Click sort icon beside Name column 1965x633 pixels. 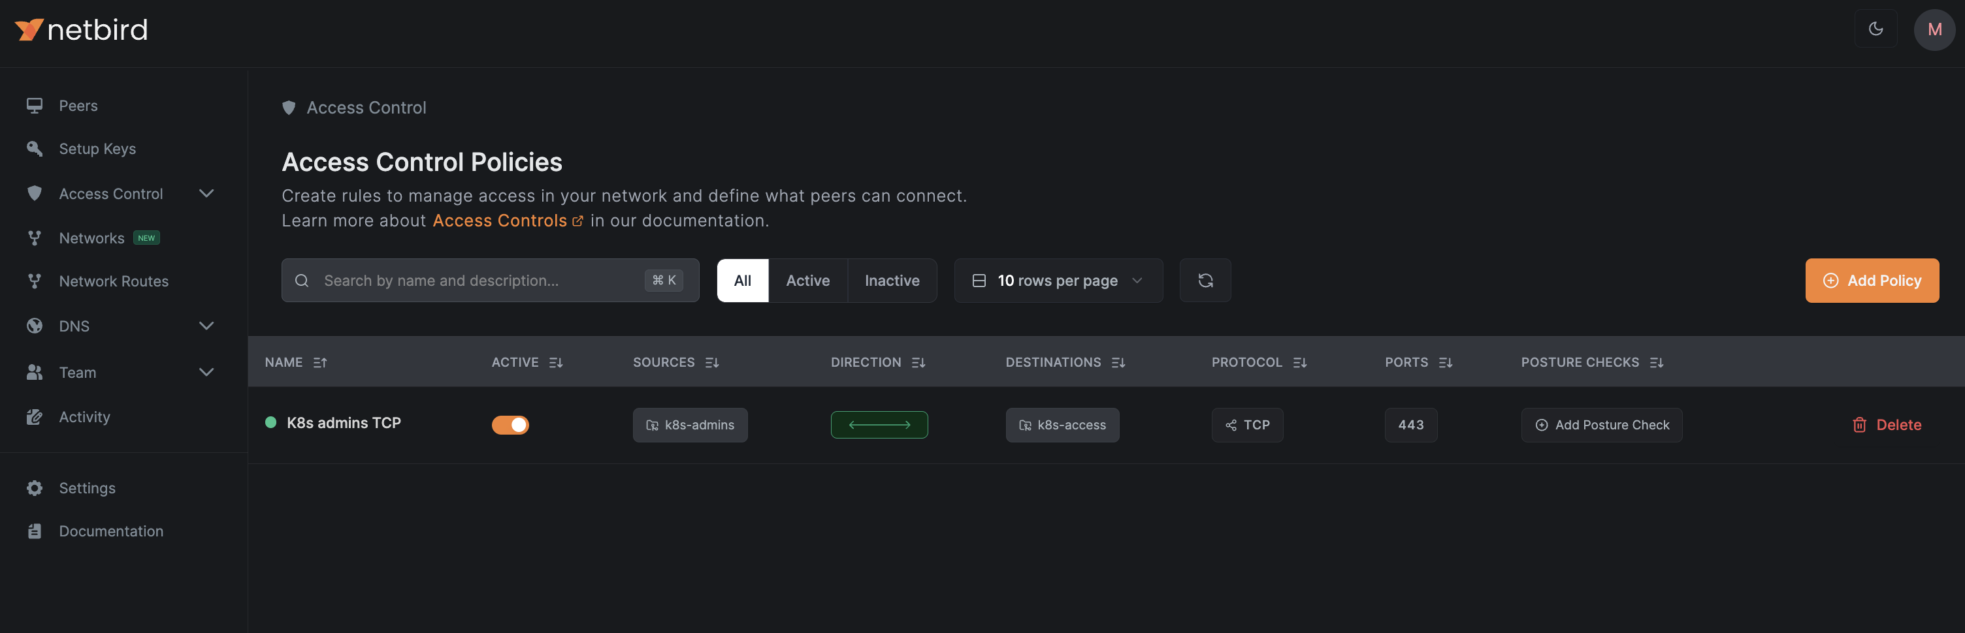(x=319, y=363)
